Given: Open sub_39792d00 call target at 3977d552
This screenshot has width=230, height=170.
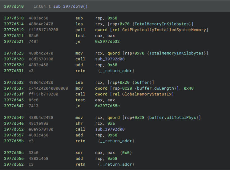Looking at the screenshot, I should coord(110,129).
